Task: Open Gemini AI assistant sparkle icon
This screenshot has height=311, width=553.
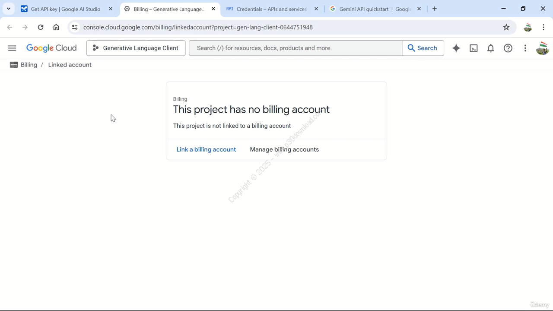Action: click(456, 48)
